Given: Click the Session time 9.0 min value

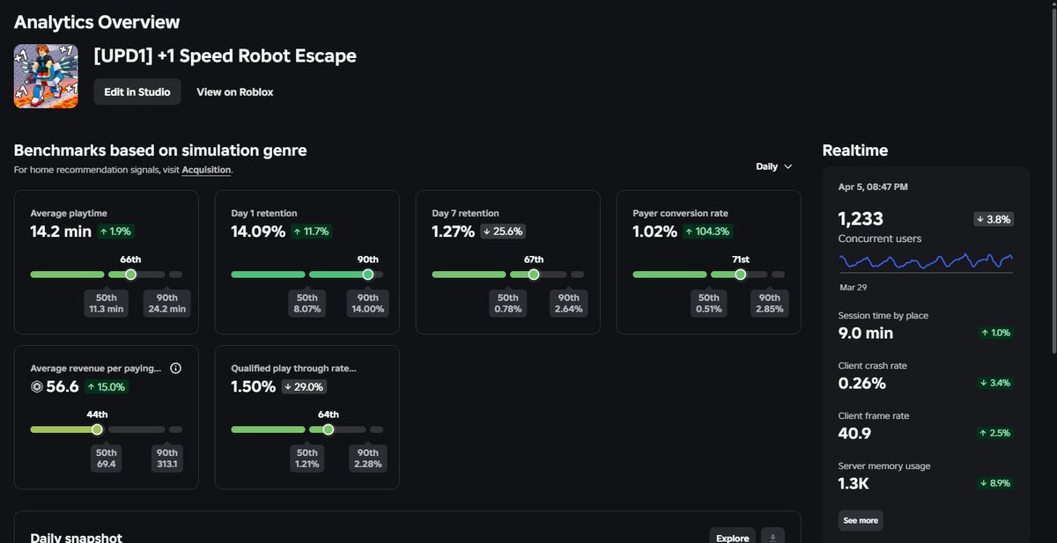Looking at the screenshot, I should [866, 333].
